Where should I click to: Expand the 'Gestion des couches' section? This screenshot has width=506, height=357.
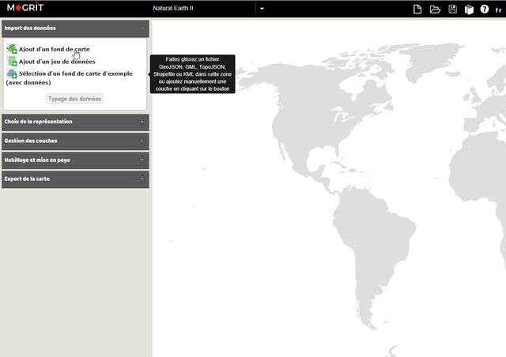(x=142, y=141)
